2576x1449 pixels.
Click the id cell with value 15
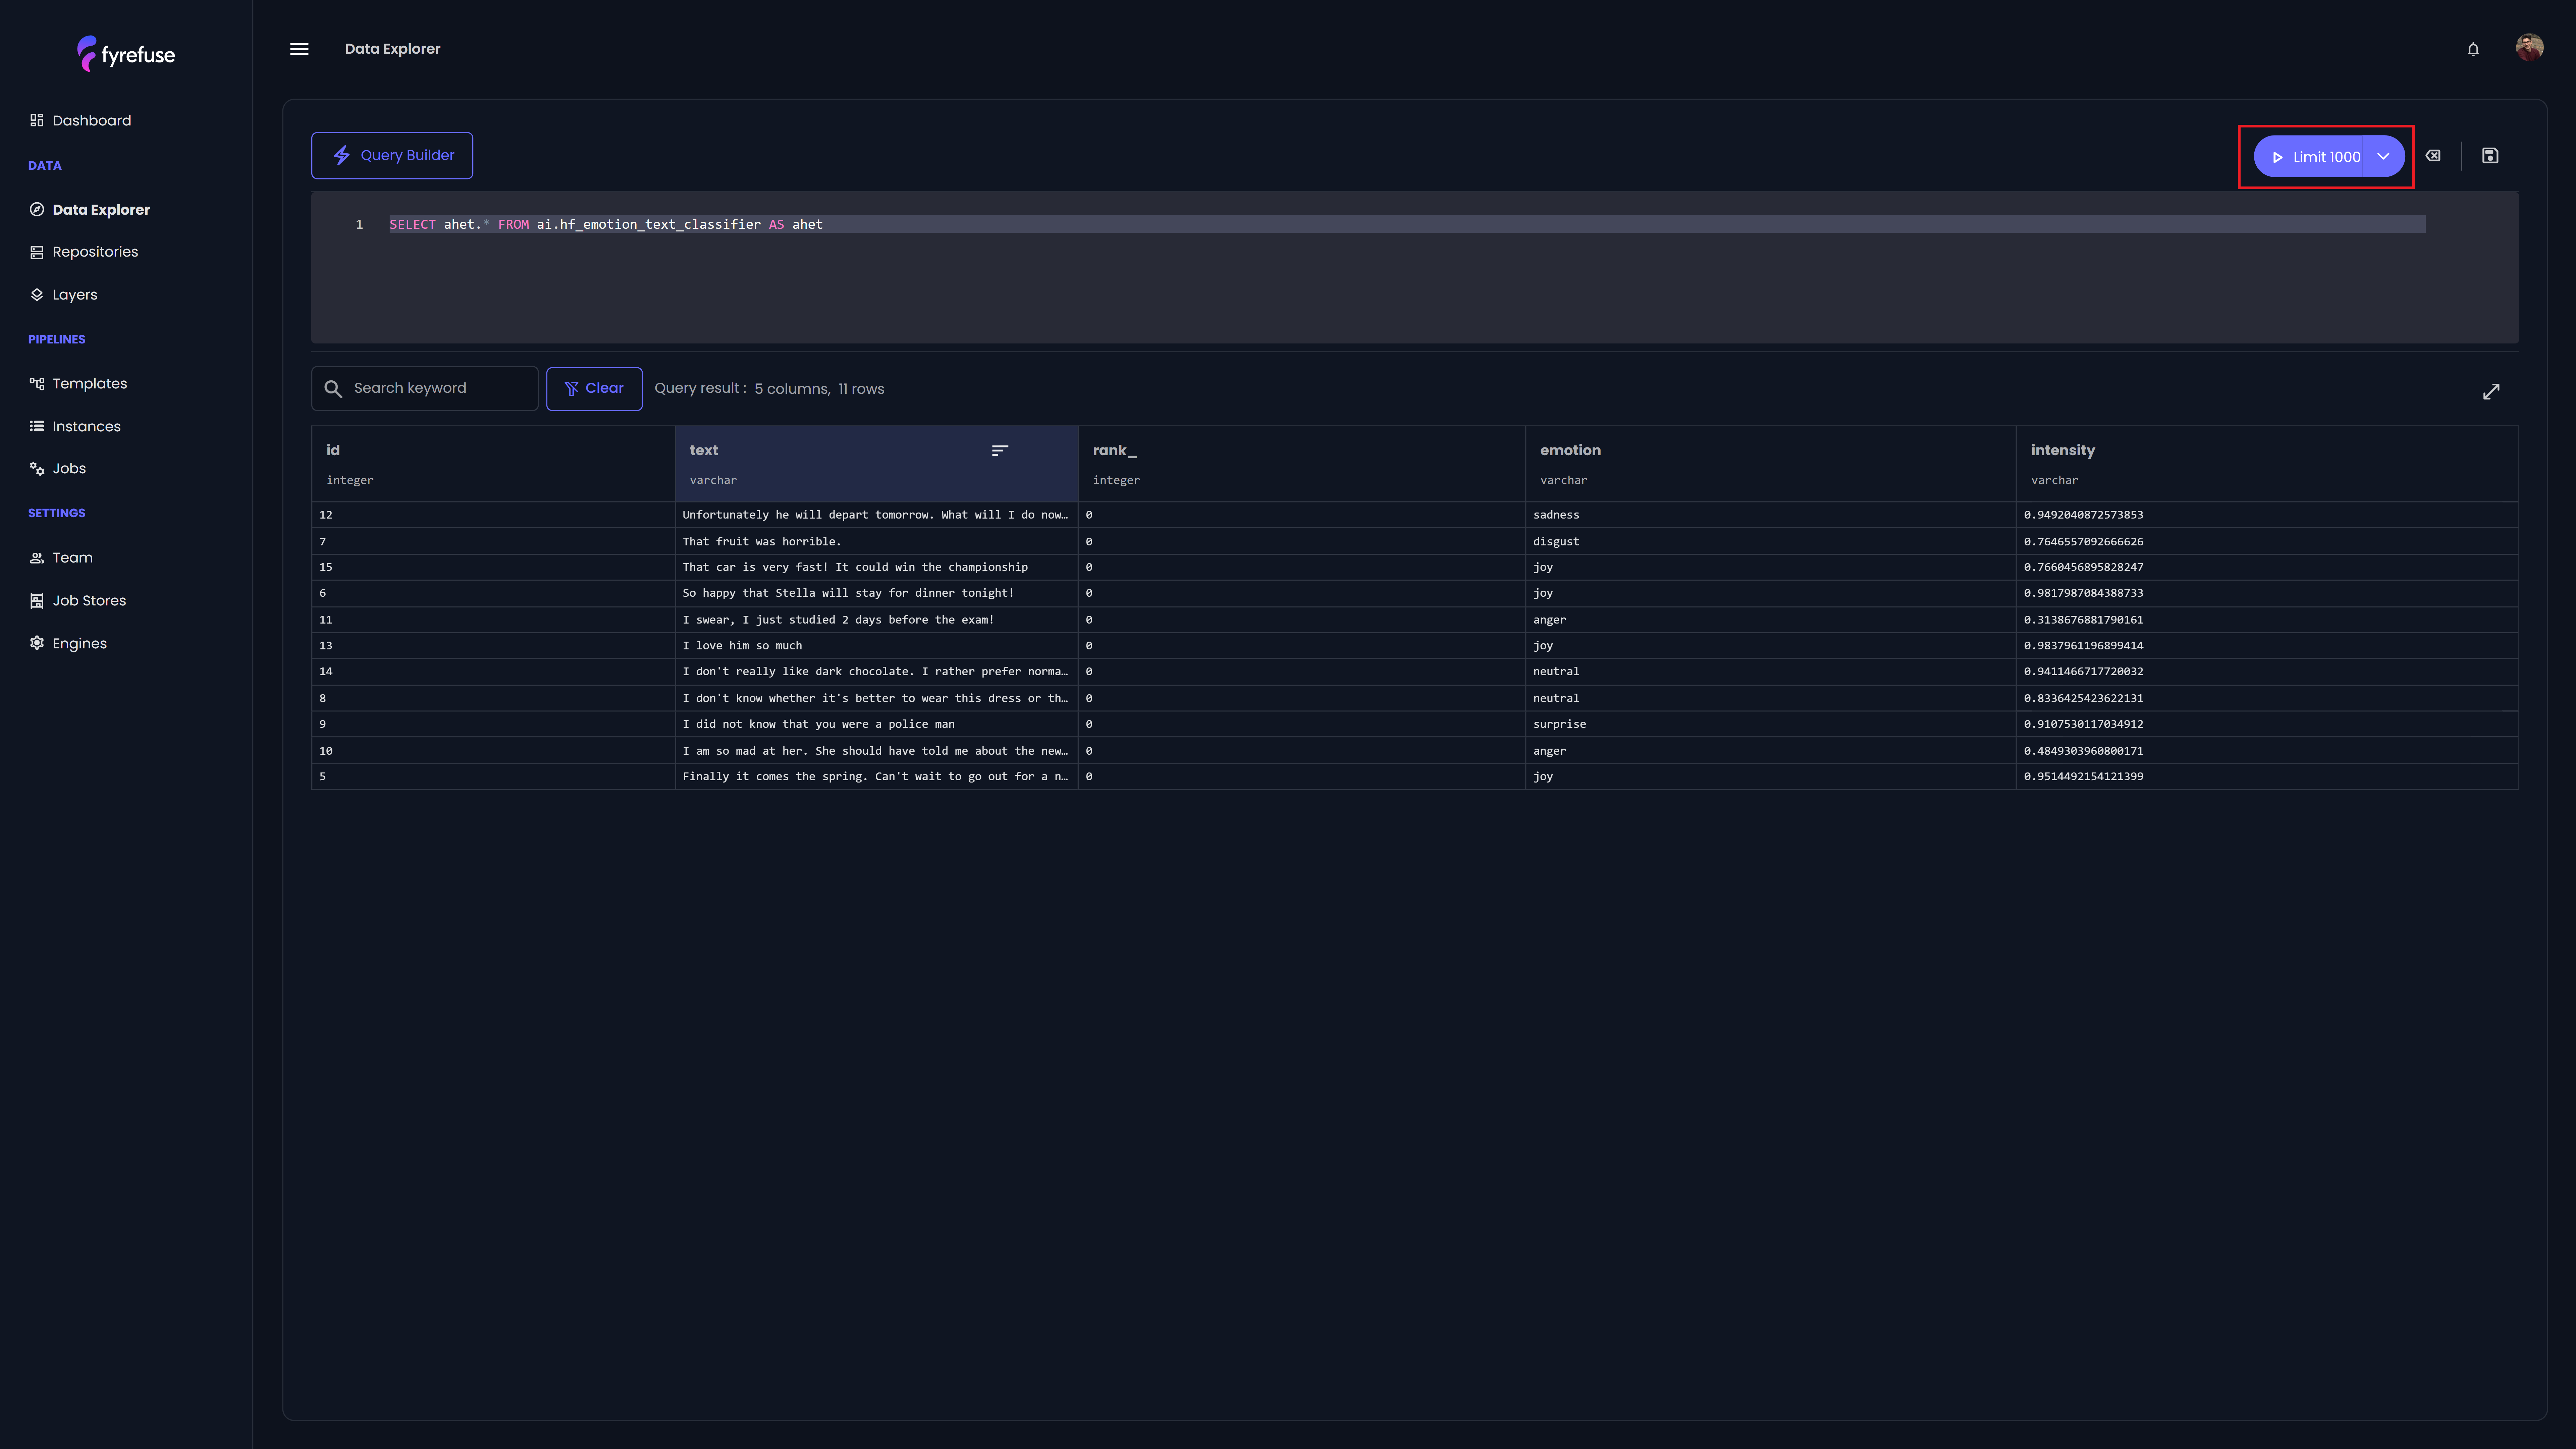point(493,567)
